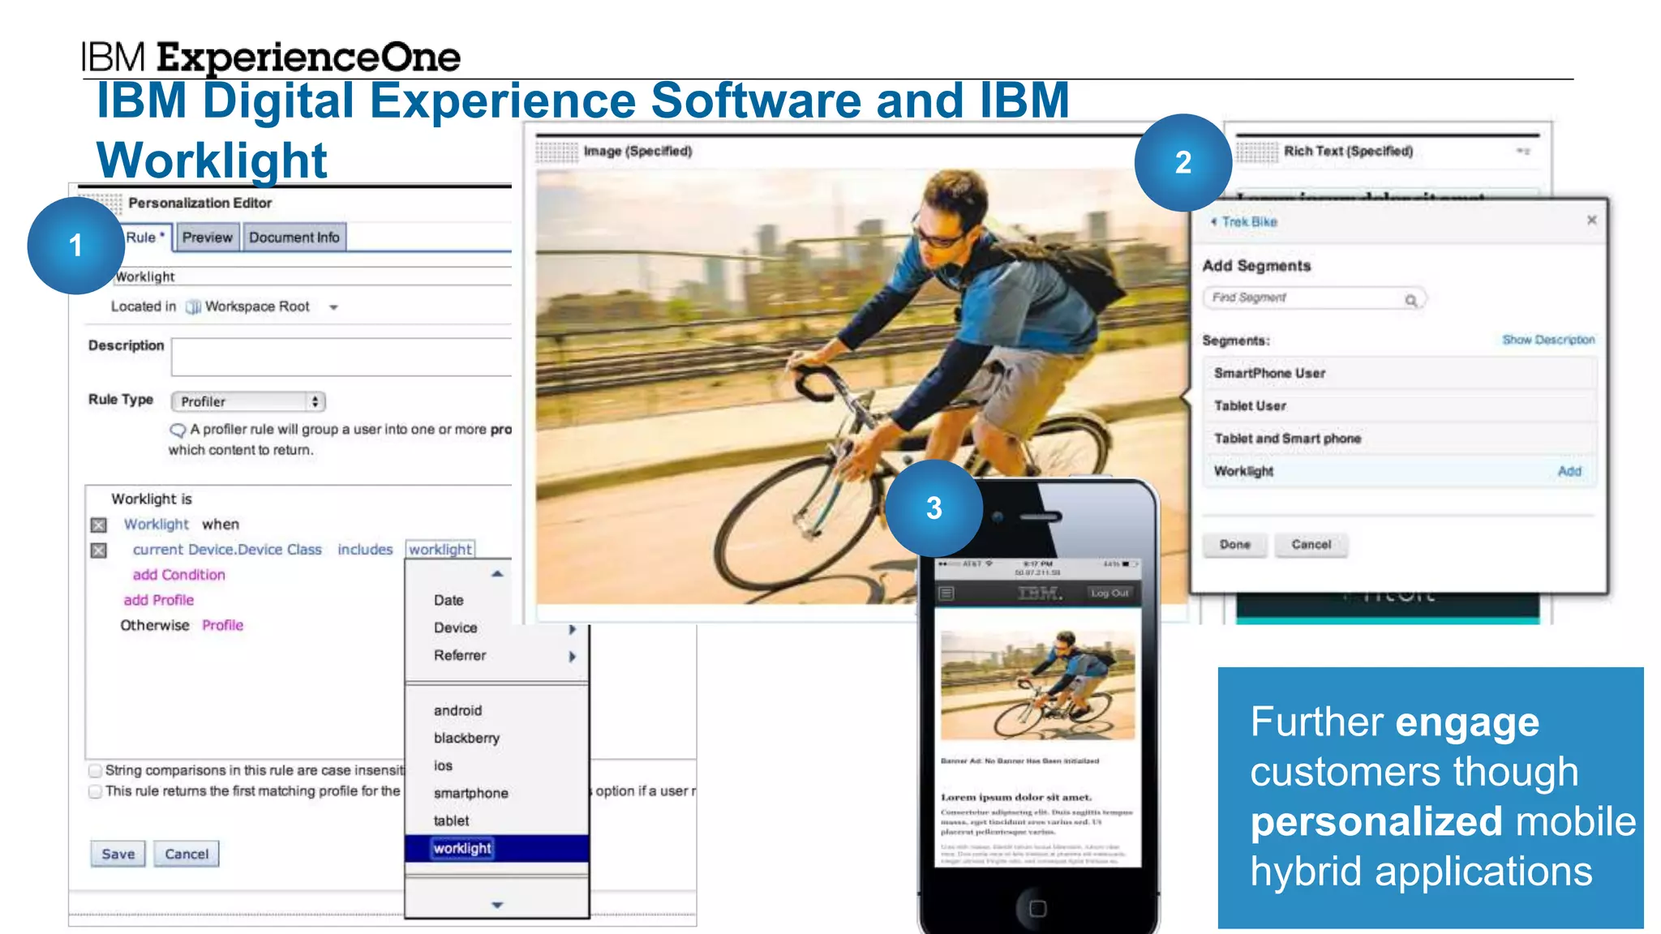Remove the Worklight profile row with X icon
The width and height of the screenshot is (1661, 934).
coord(99,525)
